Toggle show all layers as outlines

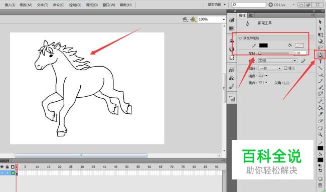(x=13, y=167)
